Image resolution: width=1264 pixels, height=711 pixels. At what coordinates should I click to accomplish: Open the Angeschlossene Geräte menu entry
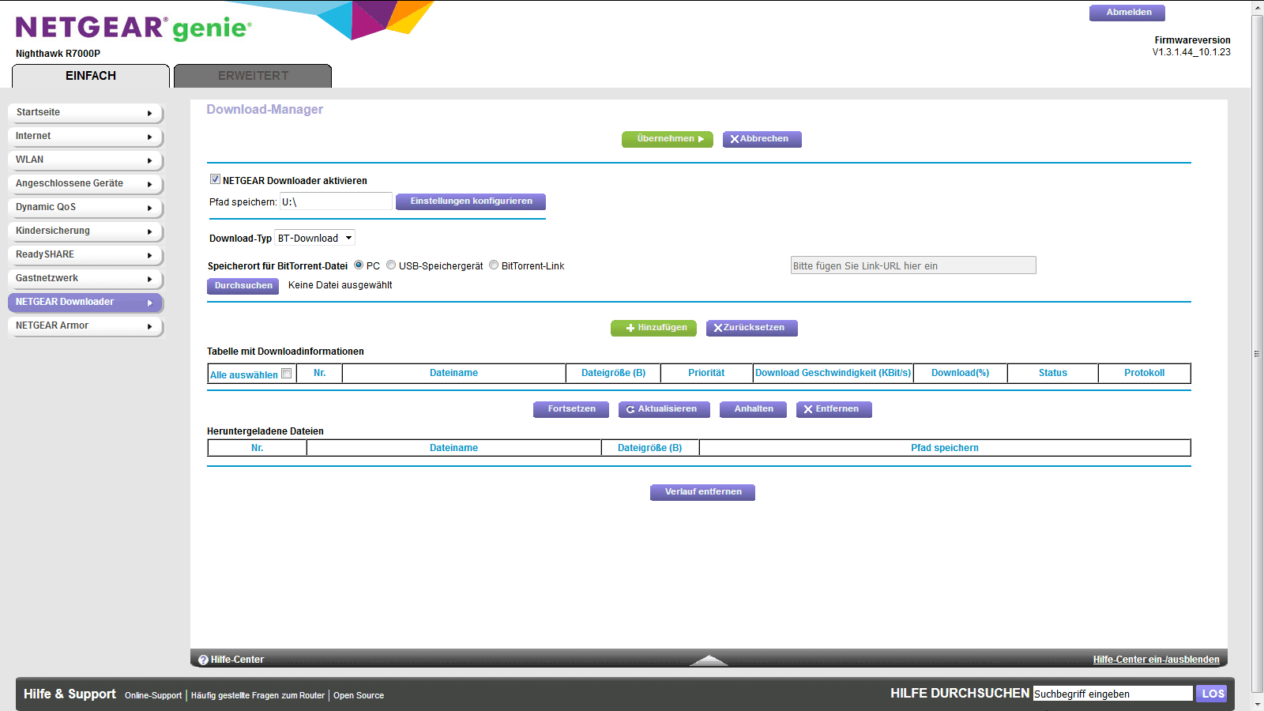(x=85, y=184)
